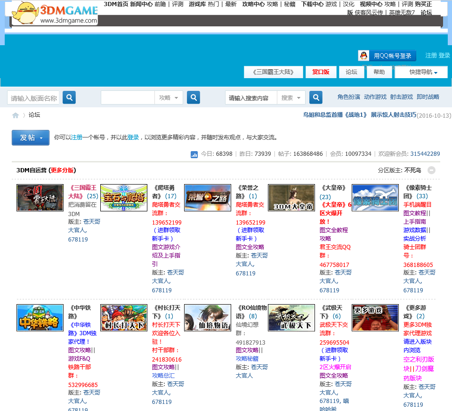Image resolution: width=452 pixels, height=411 pixels.
Task: Click the 用QQ帐号登录 button
Action: tap(387, 56)
